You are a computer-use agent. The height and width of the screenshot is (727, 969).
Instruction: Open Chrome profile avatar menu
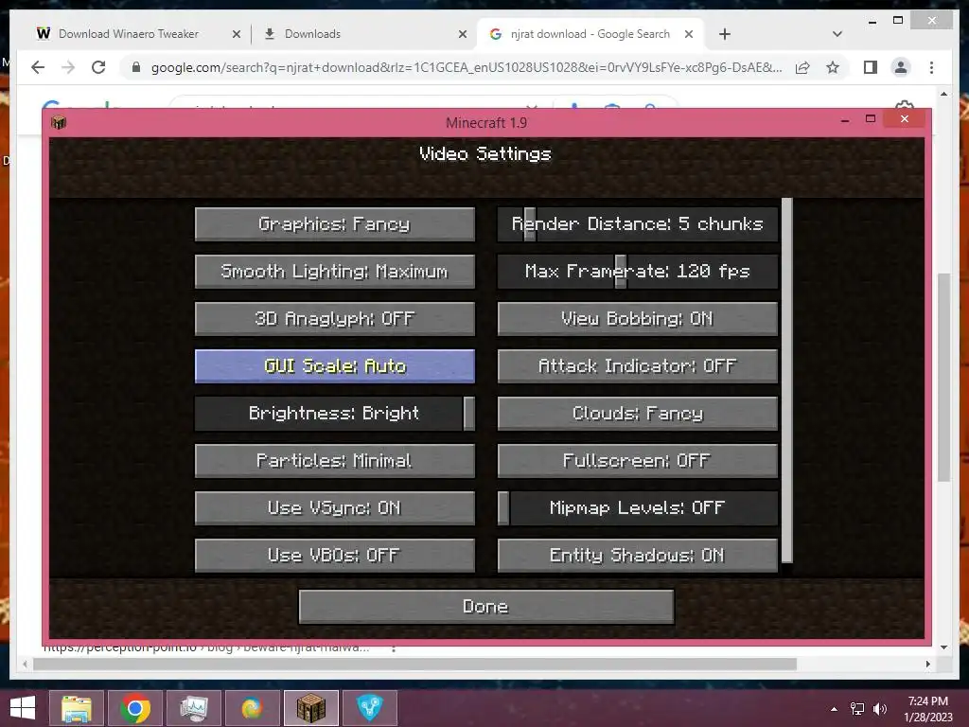point(901,67)
